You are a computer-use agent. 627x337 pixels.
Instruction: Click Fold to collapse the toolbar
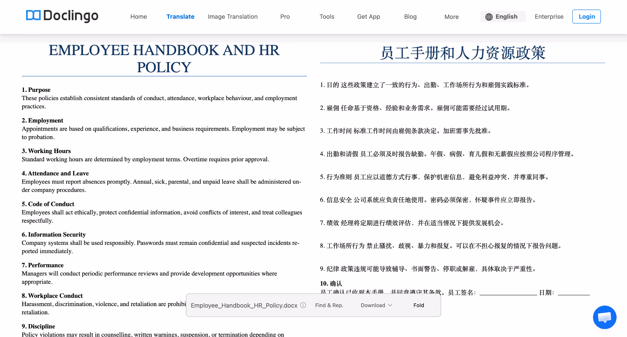pyautogui.click(x=419, y=305)
